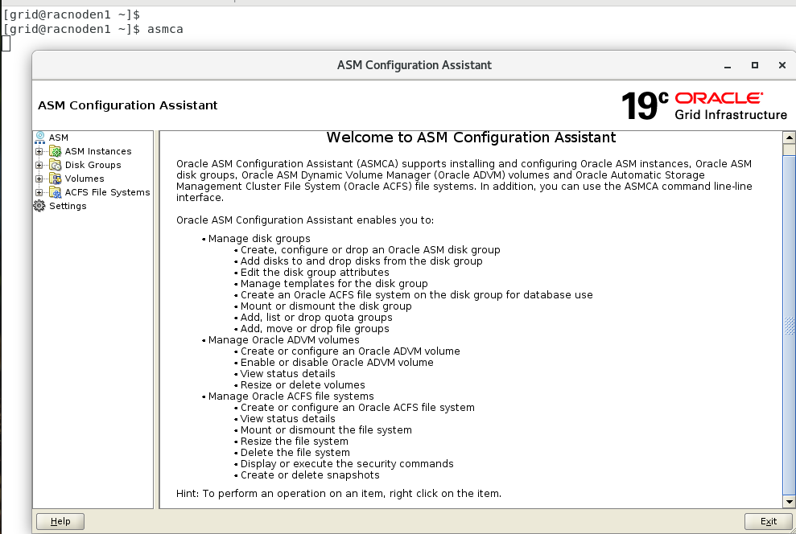The image size is (796, 534).
Task: Select the Settings item in tree
Action: [68, 206]
